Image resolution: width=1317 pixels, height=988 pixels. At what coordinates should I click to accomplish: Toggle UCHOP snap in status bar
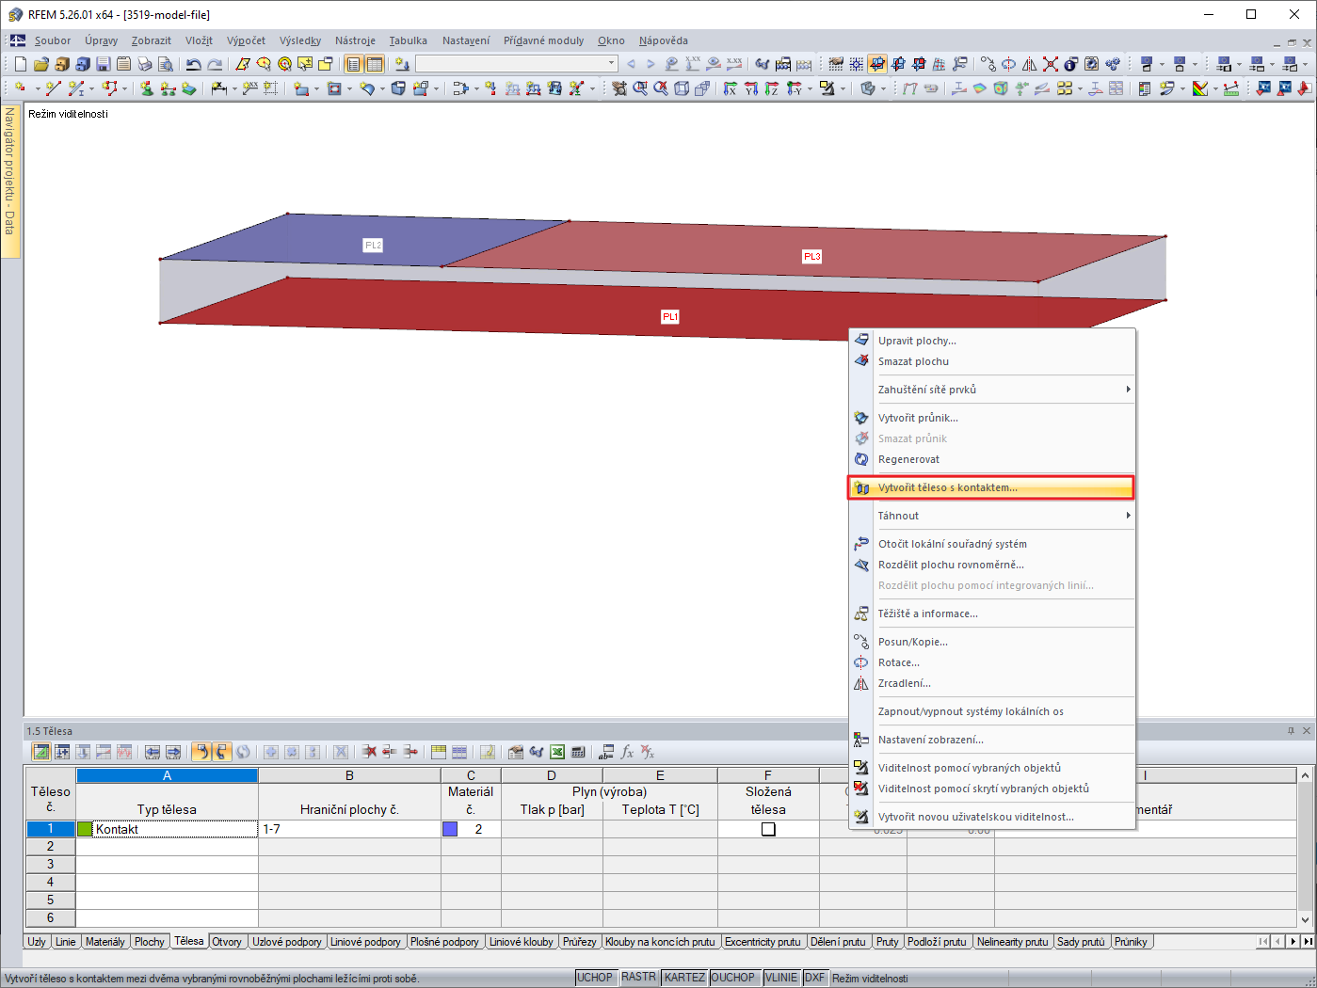[595, 978]
